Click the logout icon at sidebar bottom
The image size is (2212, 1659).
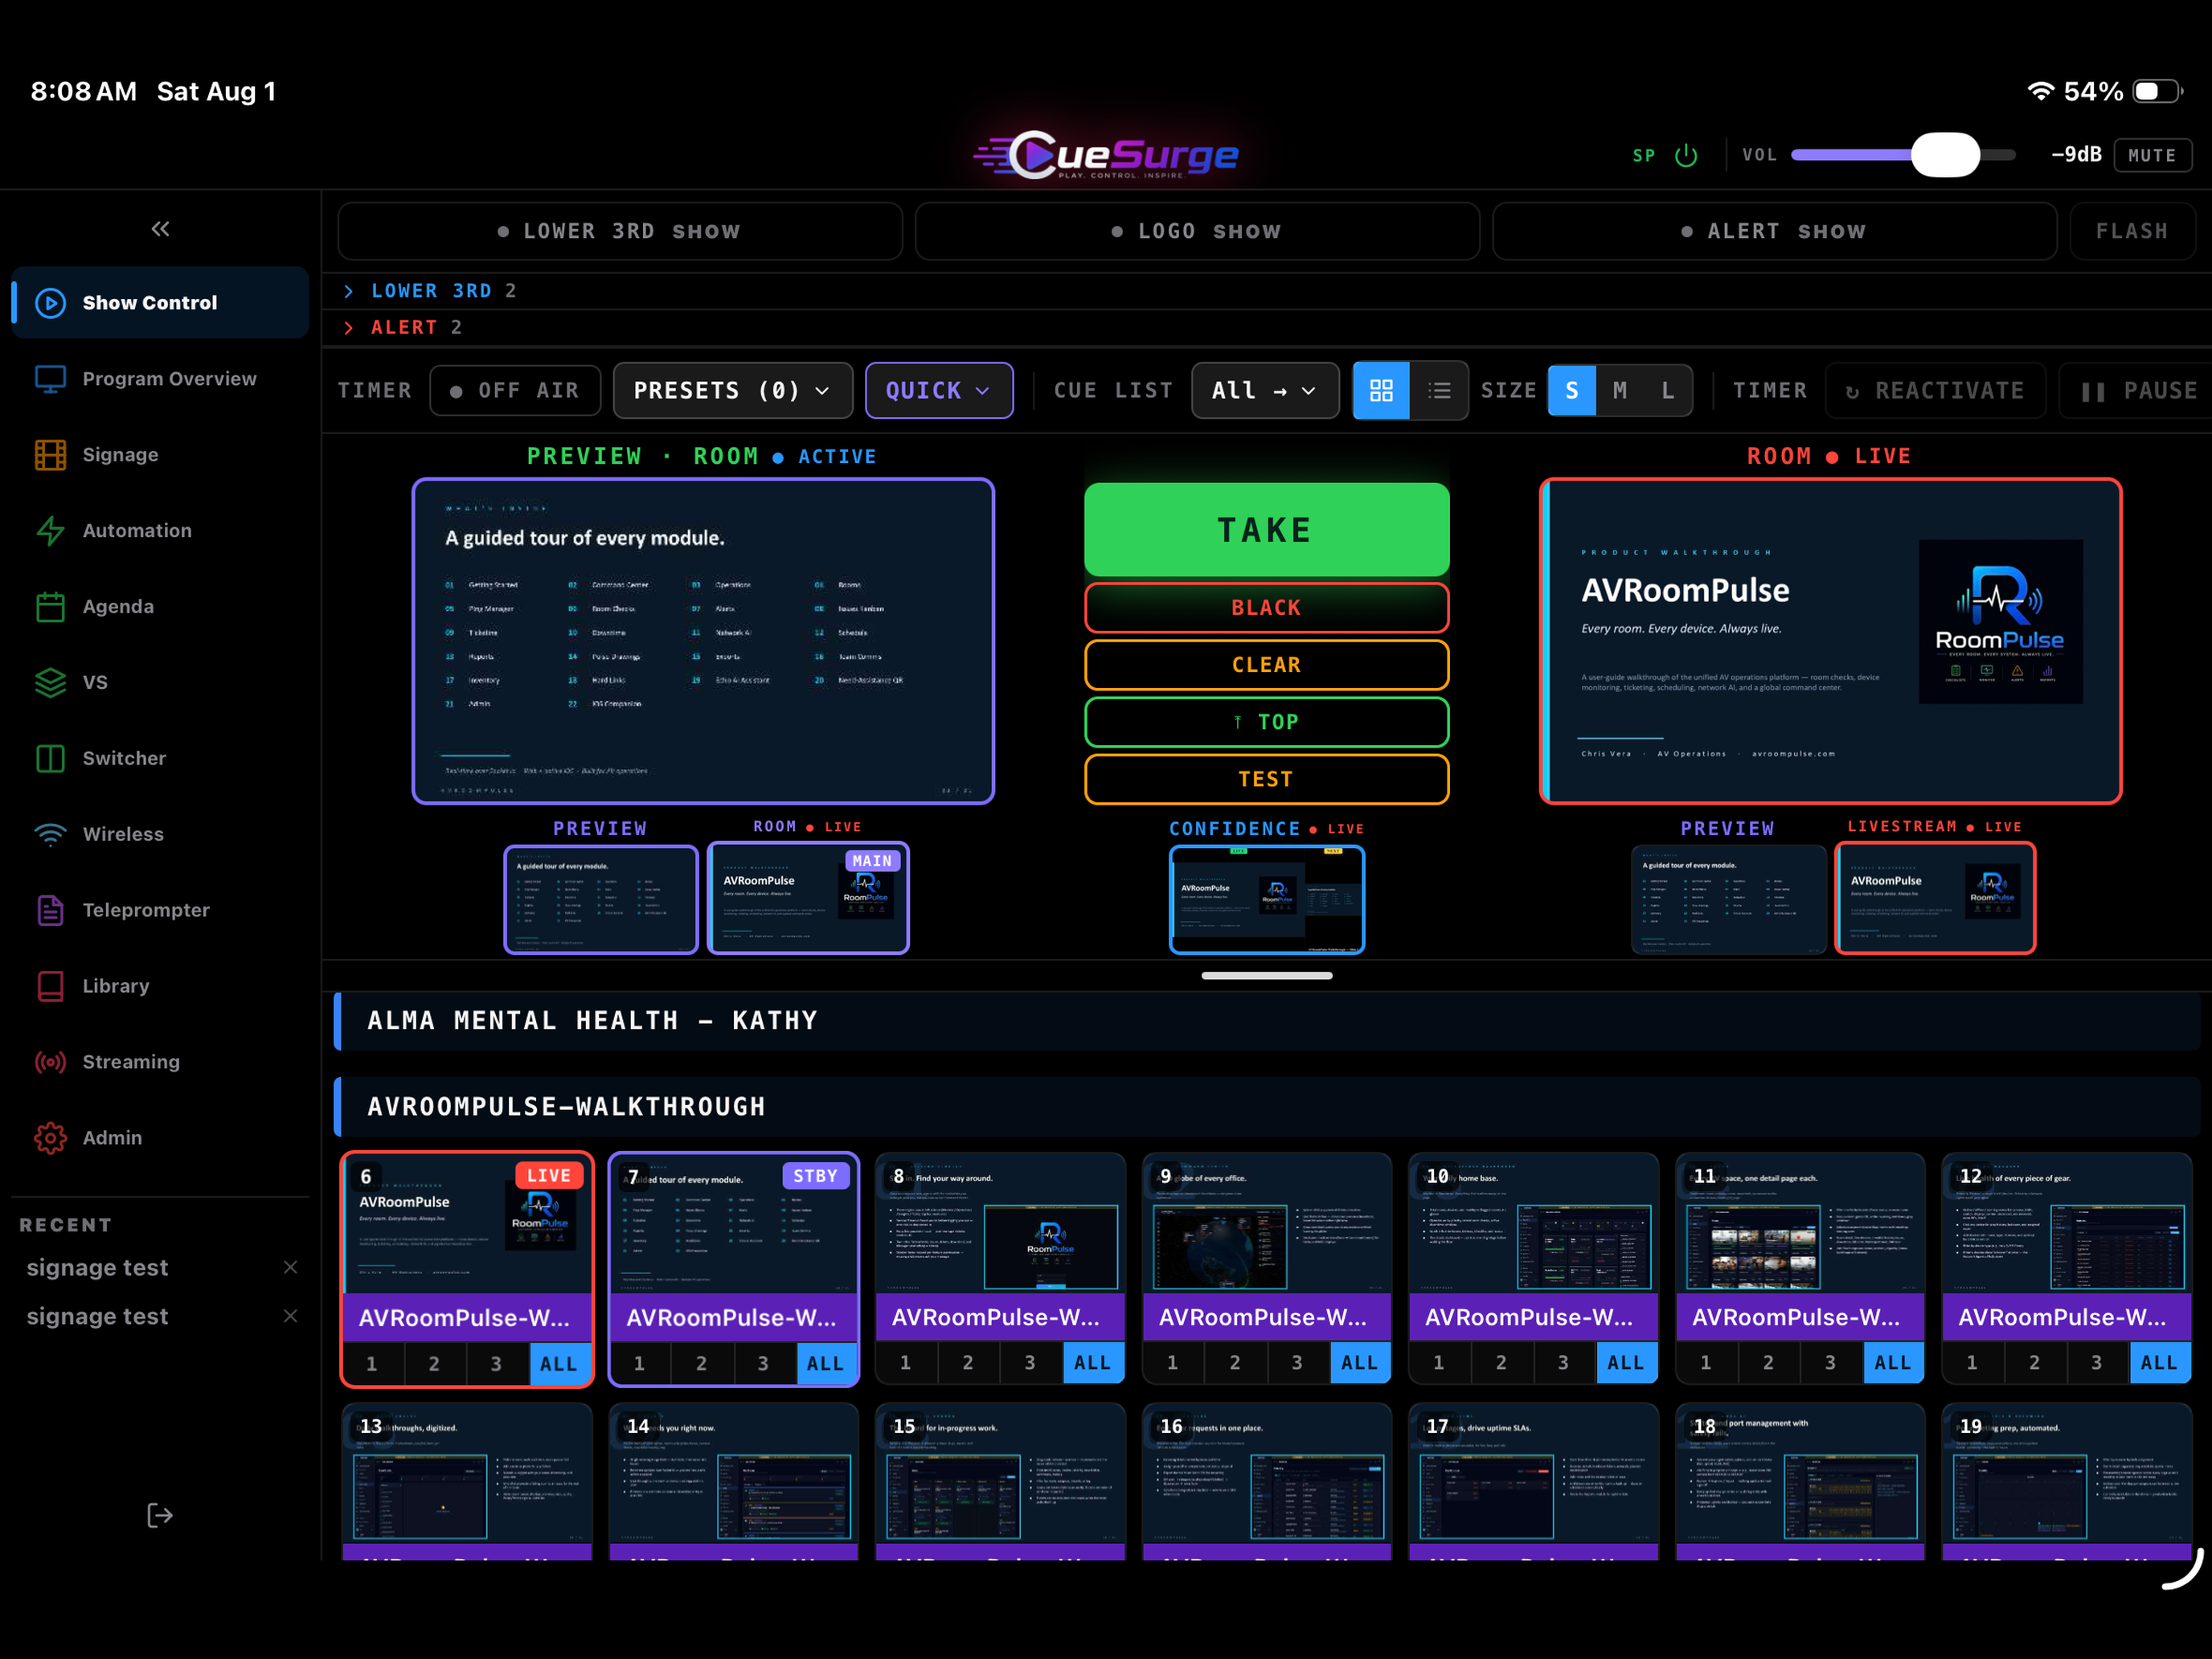(x=160, y=1516)
